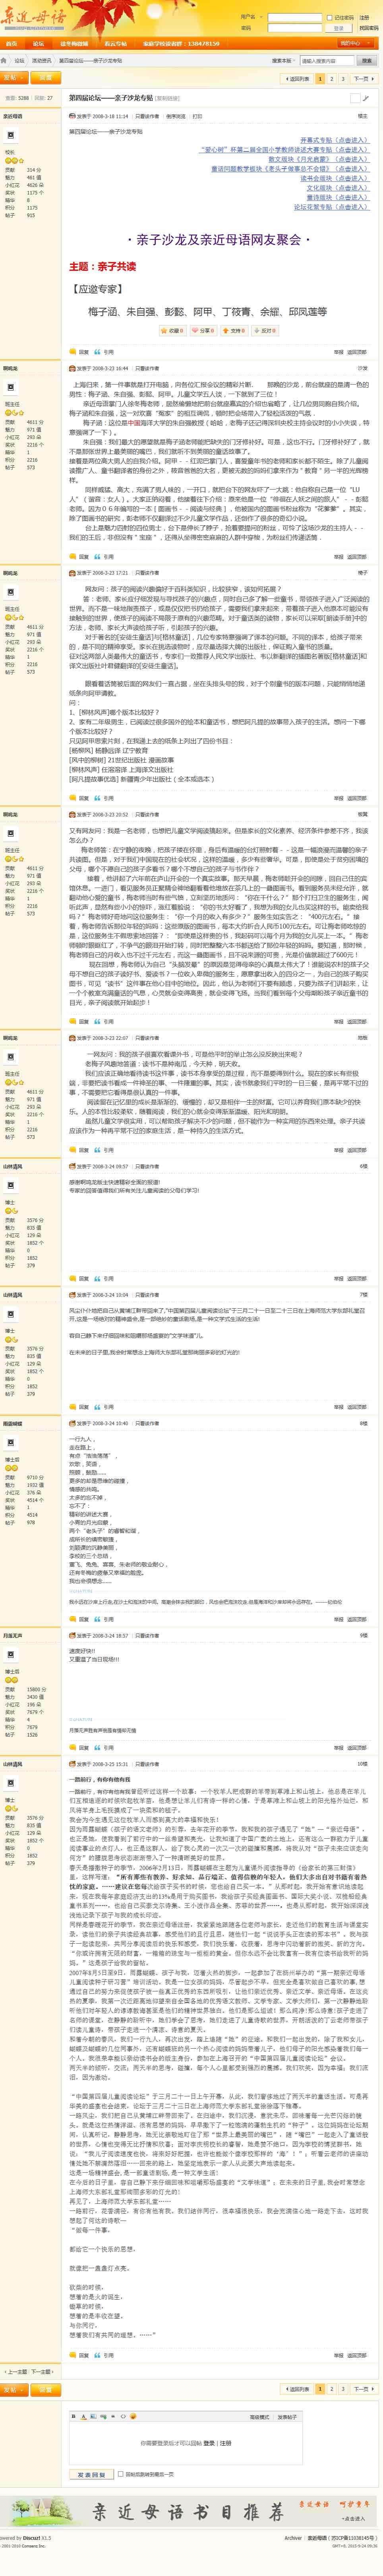Viewport: 383px width, 2576px height.
Task: Click the quote icon under the 2008-3-25 post
Action: point(97,2355)
